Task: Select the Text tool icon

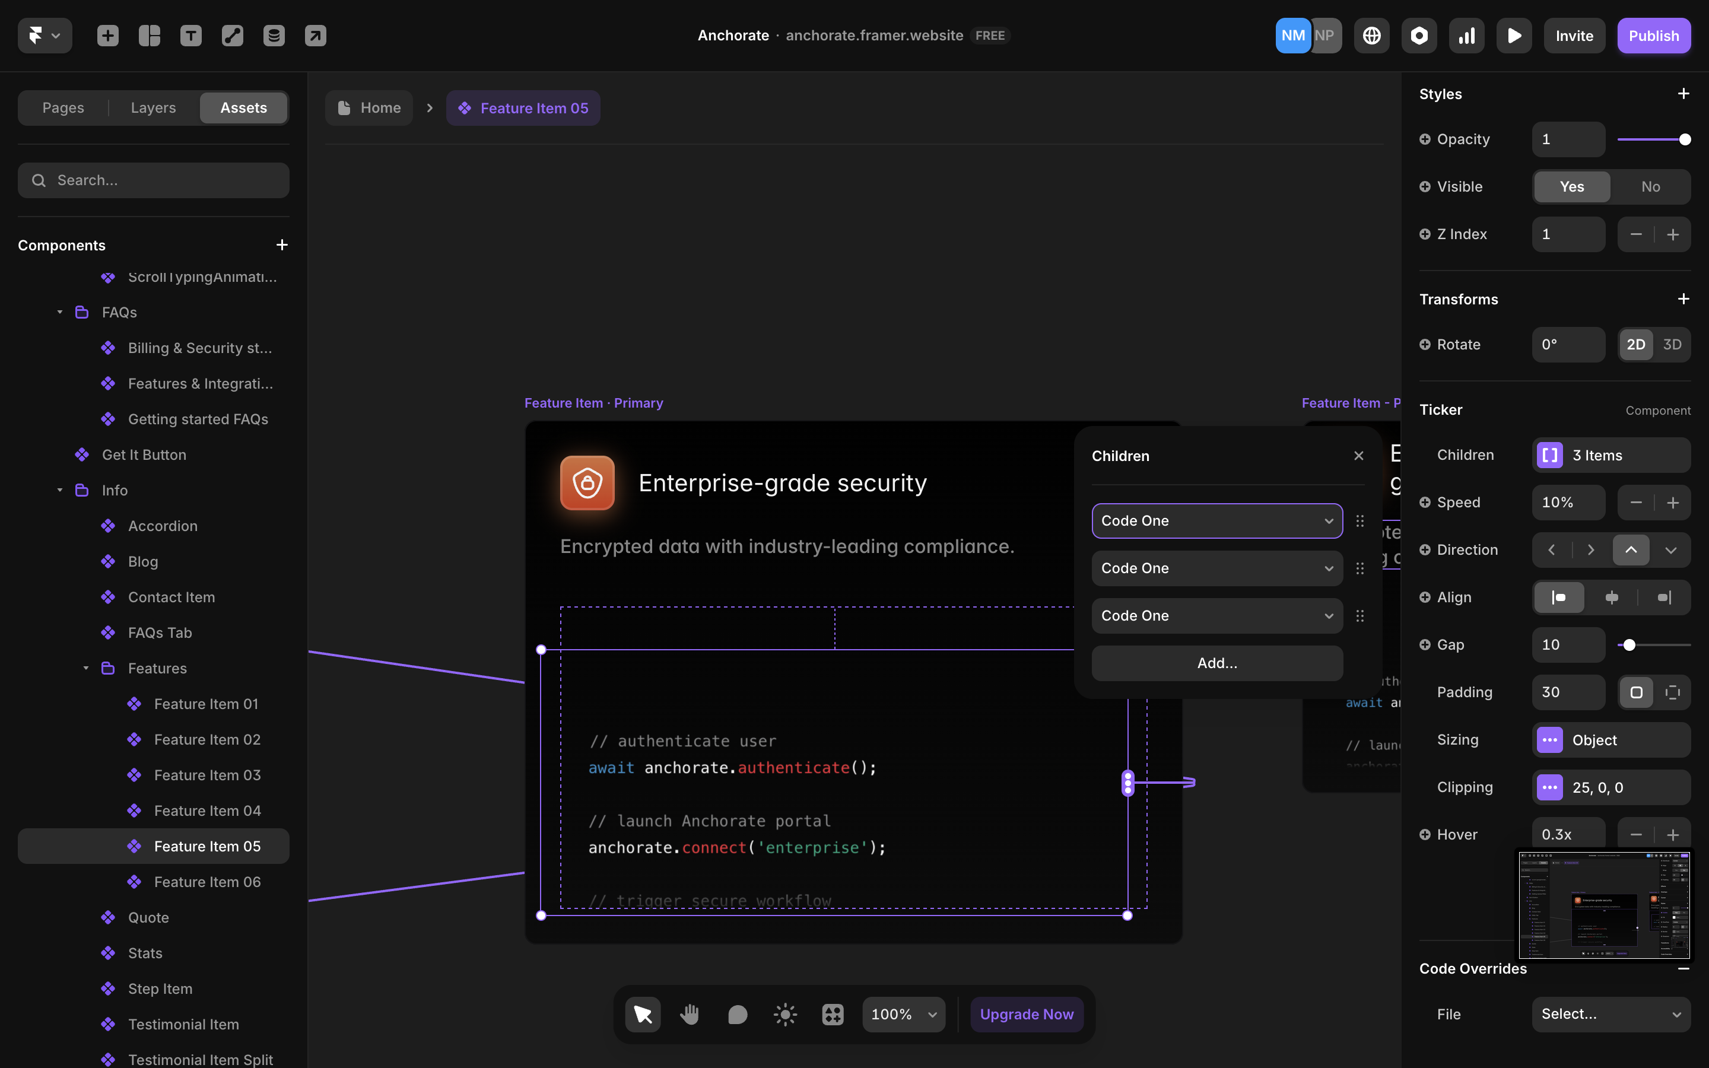Action: point(190,36)
